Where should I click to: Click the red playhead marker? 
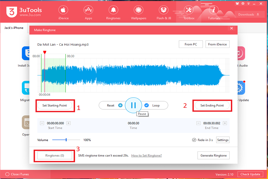coord(45,52)
